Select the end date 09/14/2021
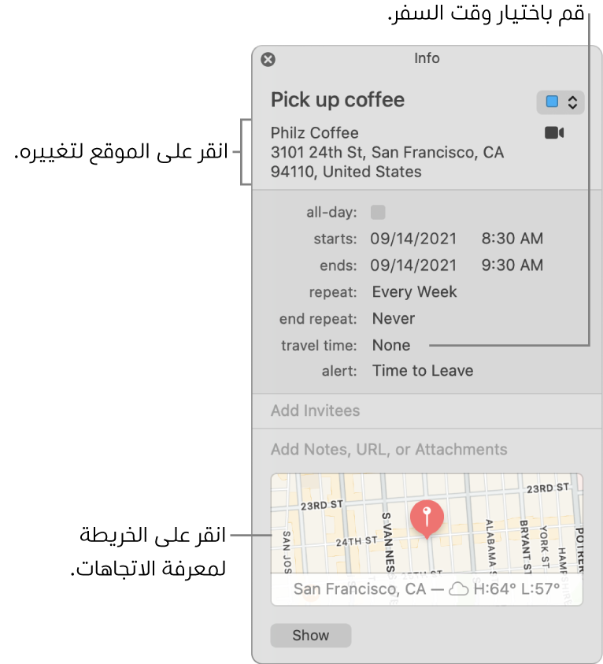 (413, 265)
